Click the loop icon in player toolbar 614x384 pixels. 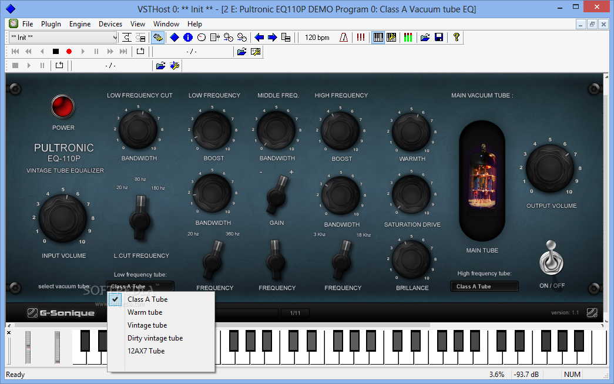140,51
